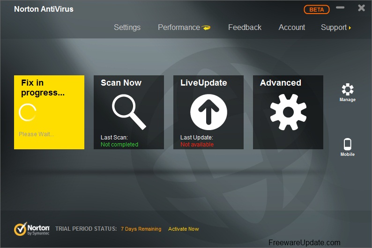The image size is (372, 248).
Task: Click the Scan Now magnifying glass icon
Action: [129, 112]
